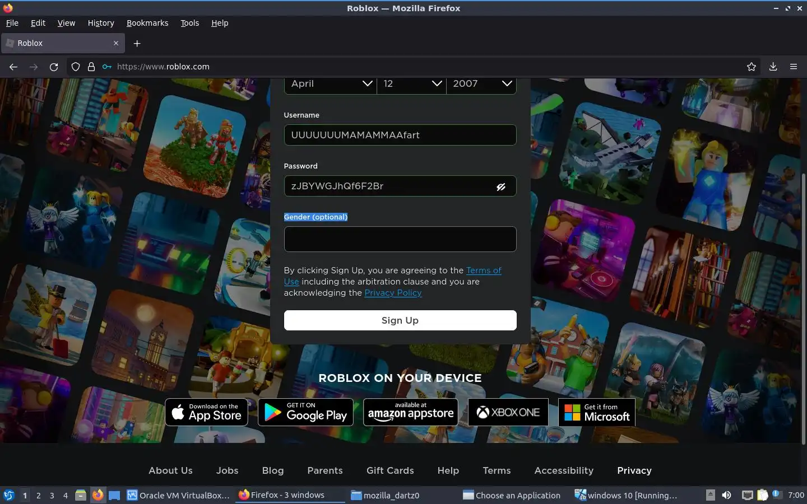Screen dimensions: 807x504
Task: Click the Password input field
Action: pos(400,186)
